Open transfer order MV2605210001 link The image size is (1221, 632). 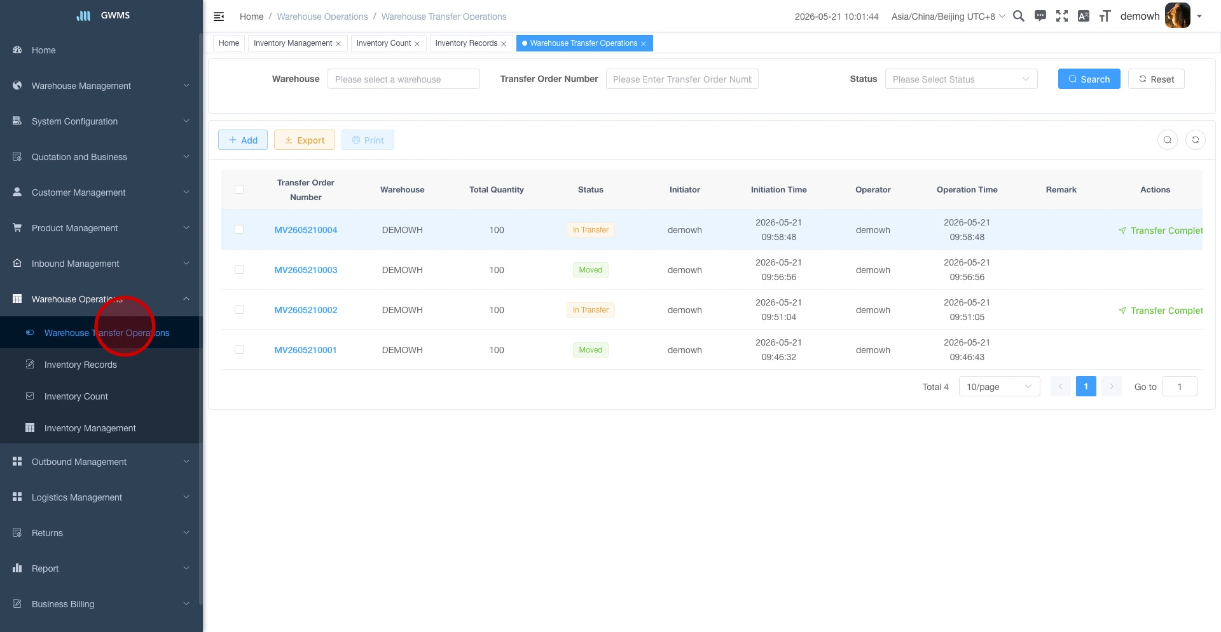coord(306,350)
